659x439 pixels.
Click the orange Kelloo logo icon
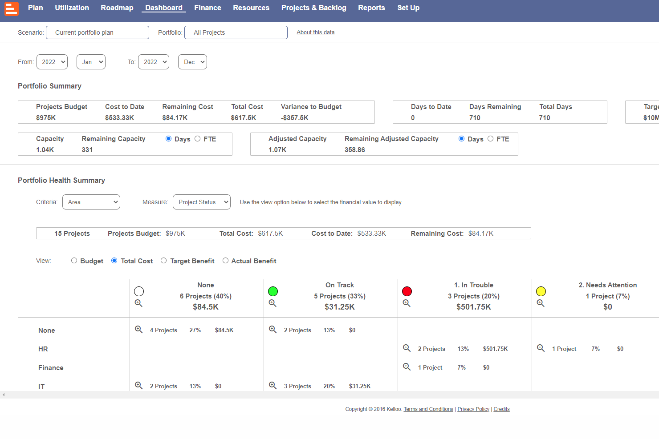click(12, 8)
